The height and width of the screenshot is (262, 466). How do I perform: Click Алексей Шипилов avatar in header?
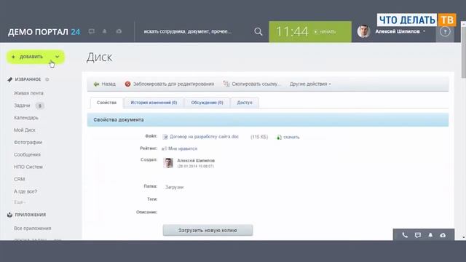click(363, 31)
